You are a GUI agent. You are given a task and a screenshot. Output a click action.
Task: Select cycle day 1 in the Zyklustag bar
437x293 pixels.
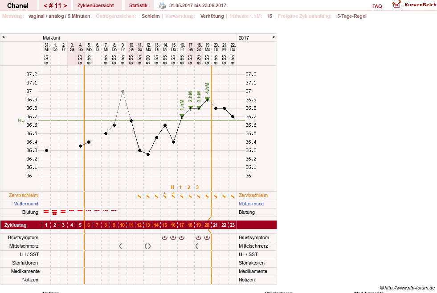point(46,225)
